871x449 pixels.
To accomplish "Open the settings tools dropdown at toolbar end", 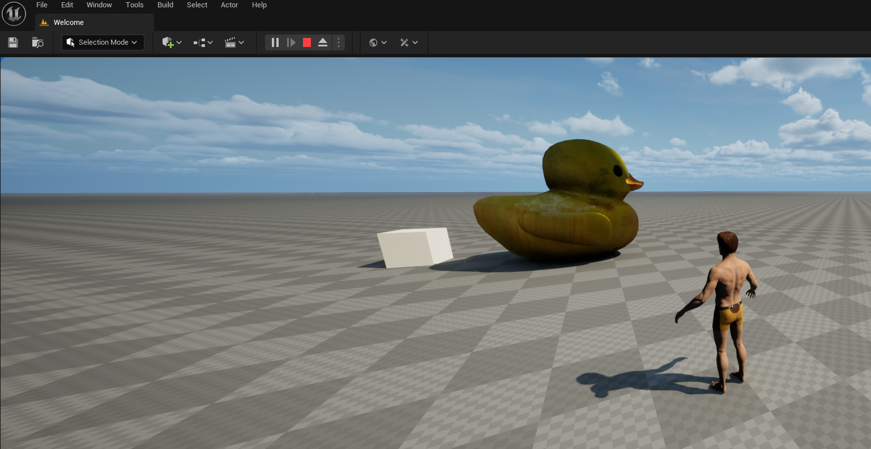I will [409, 42].
